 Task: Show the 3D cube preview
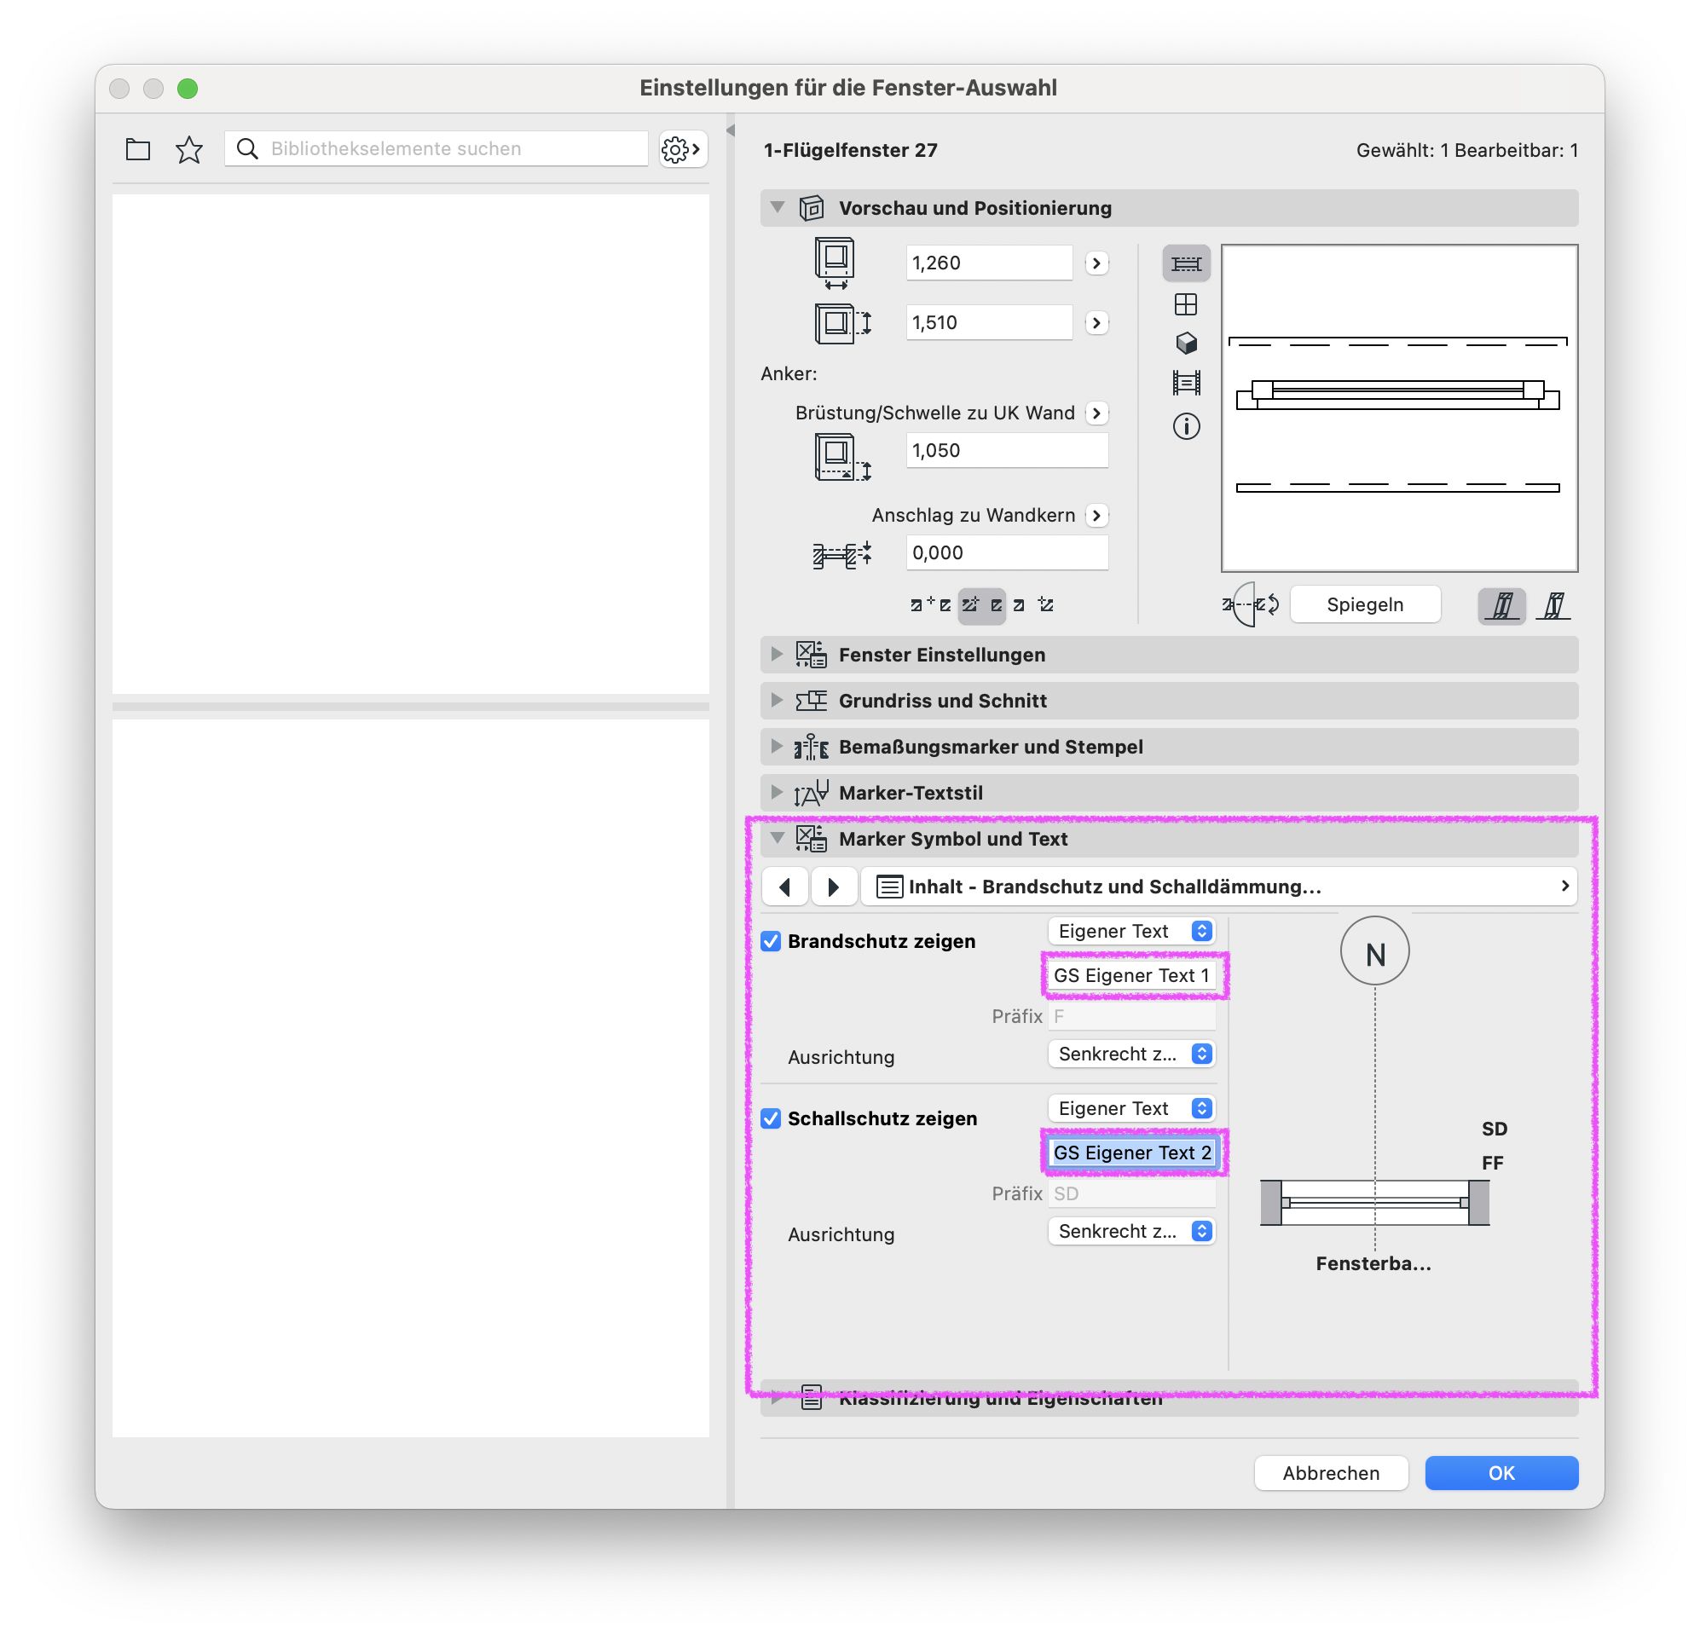[x=1186, y=344]
